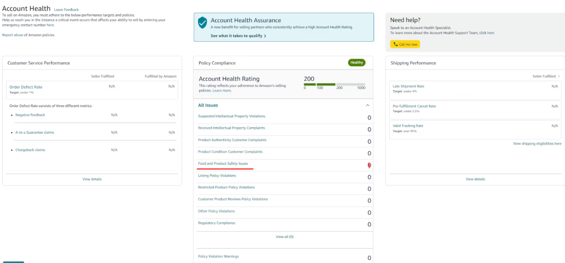Click the Call me now button
Image resolution: width=565 pixels, height=263 pixels.
(405, 44)
